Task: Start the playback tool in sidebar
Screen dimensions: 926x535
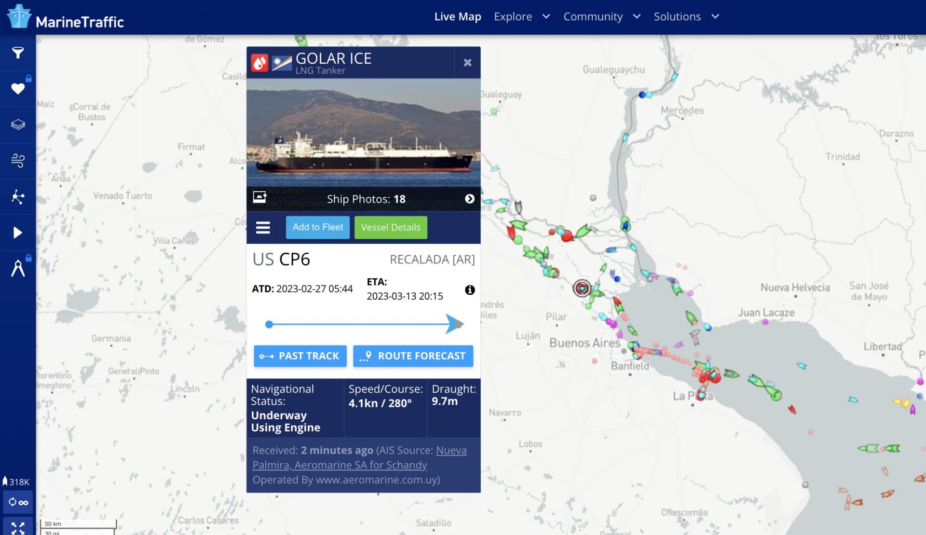Action: click(x=18, y=233)
